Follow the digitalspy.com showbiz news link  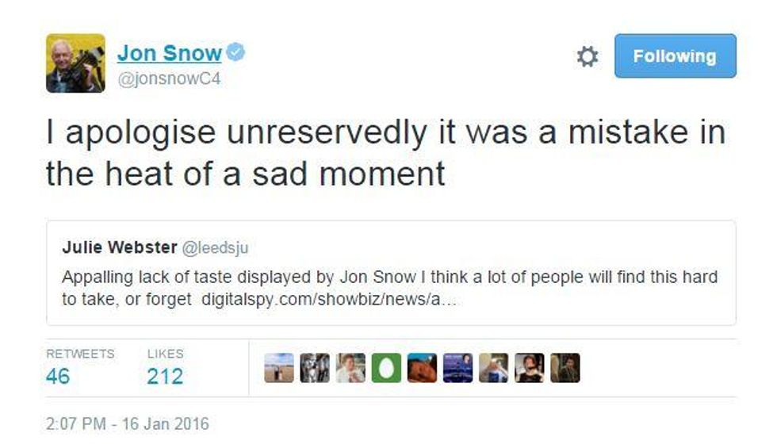[x=329, y=300]
